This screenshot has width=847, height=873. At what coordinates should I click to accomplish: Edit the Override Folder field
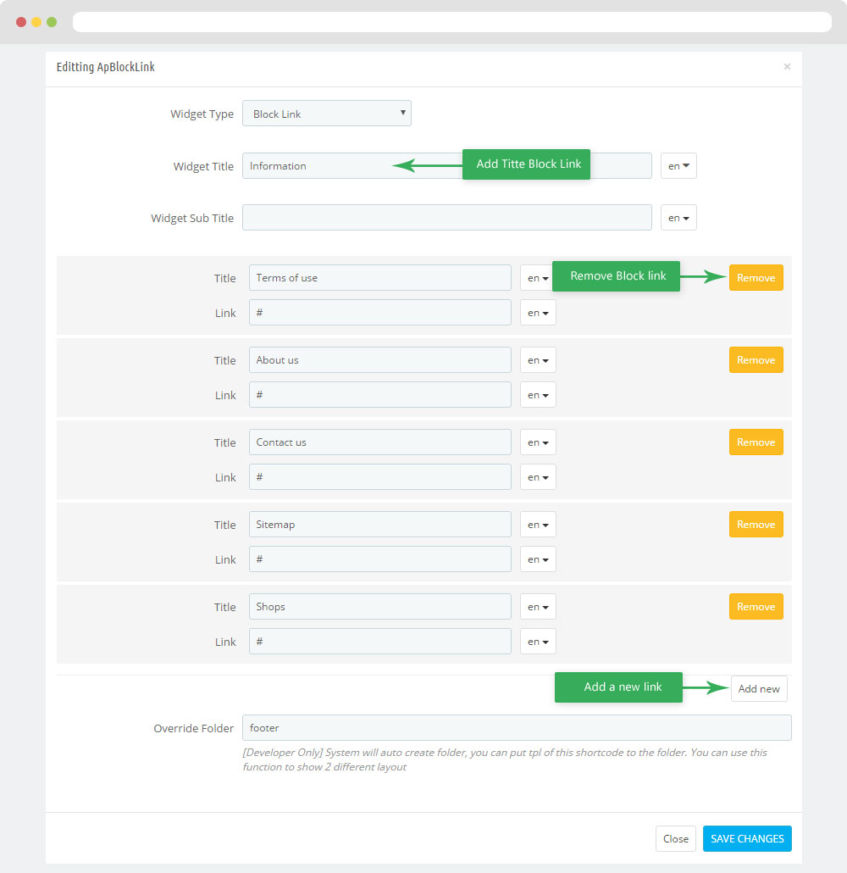coord(517,728)
